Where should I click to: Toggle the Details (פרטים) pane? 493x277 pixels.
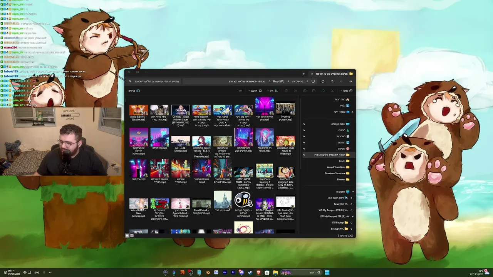(134, 91)
